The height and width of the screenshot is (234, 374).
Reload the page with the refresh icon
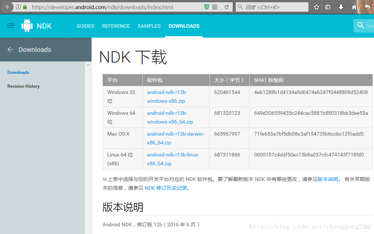[227, 7]
